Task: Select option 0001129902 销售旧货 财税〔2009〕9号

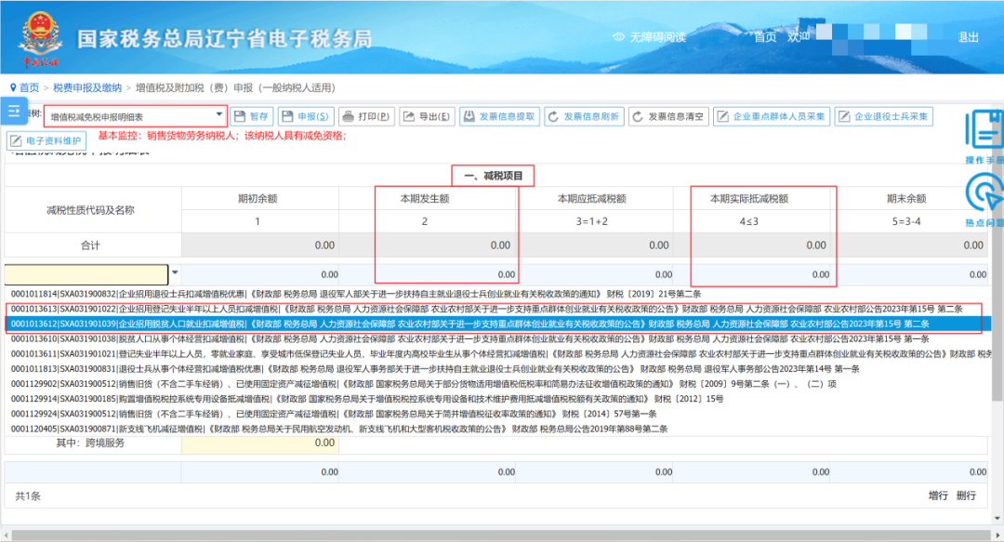Action: 424,384
